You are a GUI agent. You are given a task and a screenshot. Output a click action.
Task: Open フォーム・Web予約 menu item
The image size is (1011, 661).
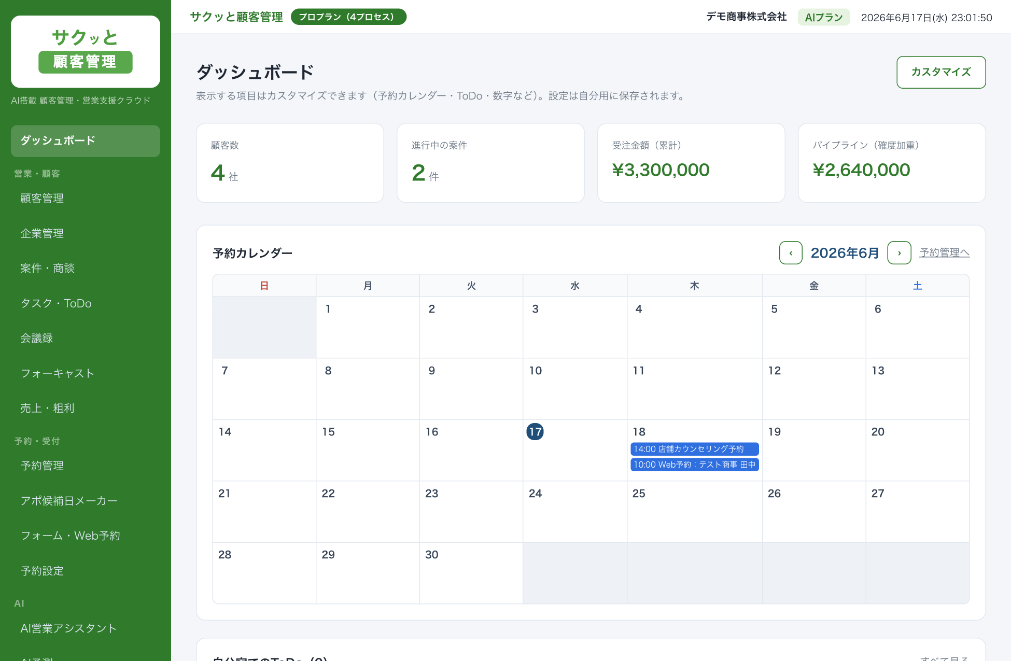click(86, 536)
